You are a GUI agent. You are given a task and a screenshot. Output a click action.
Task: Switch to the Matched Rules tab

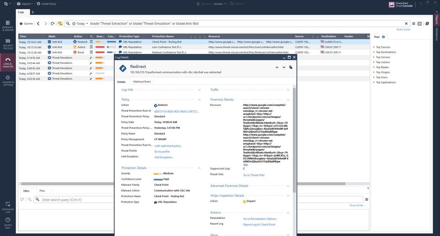click(142, 82)
